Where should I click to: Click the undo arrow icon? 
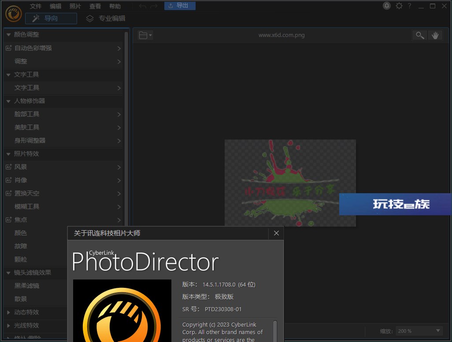(142, 6)
